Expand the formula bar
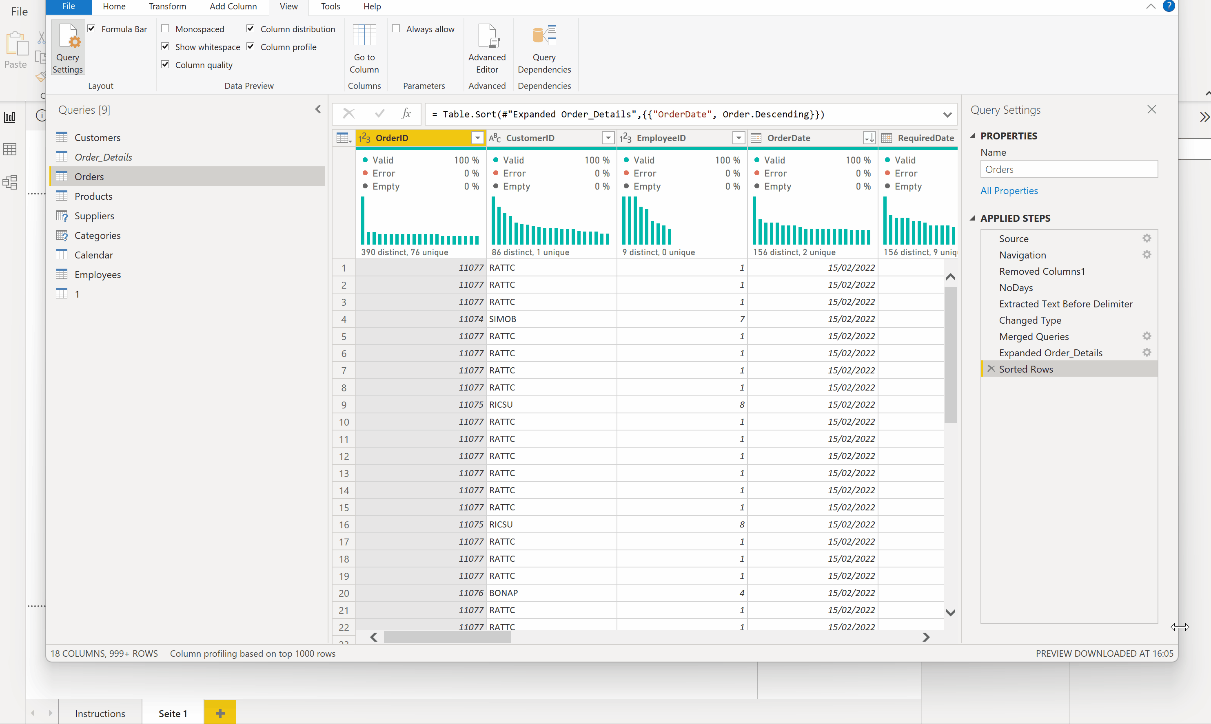1211x724 pixels. [x=947, y=114]
